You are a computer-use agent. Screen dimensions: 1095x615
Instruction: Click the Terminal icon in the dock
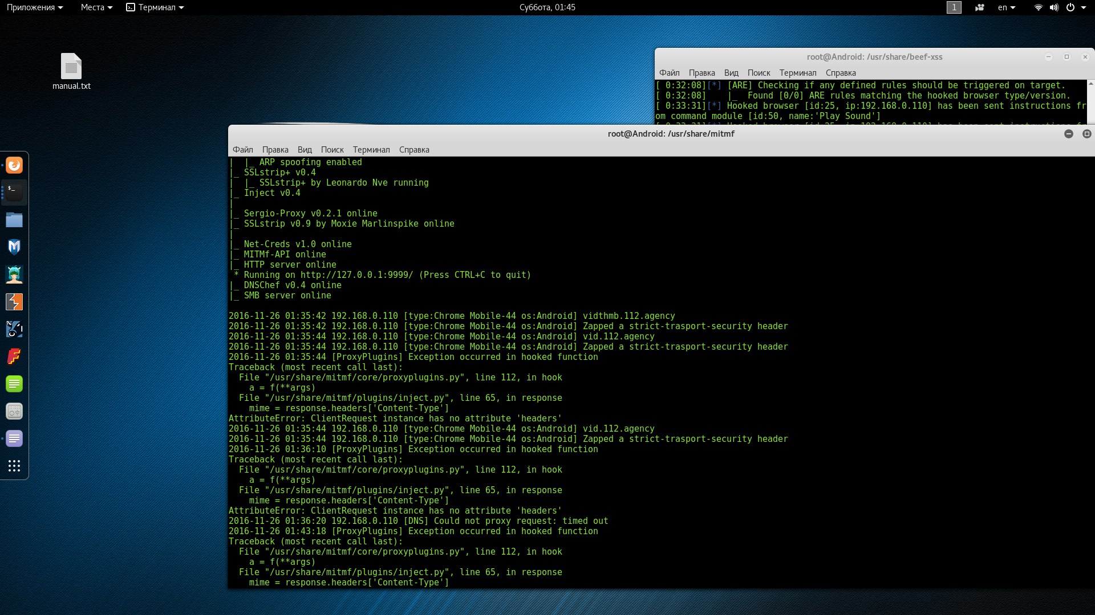tap(14, 192)
